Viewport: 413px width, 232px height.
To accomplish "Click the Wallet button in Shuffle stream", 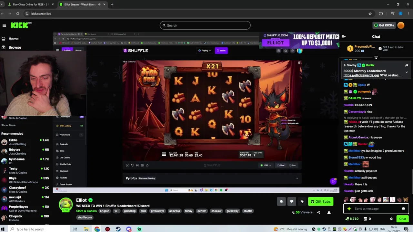I will (x=221, y=51).
